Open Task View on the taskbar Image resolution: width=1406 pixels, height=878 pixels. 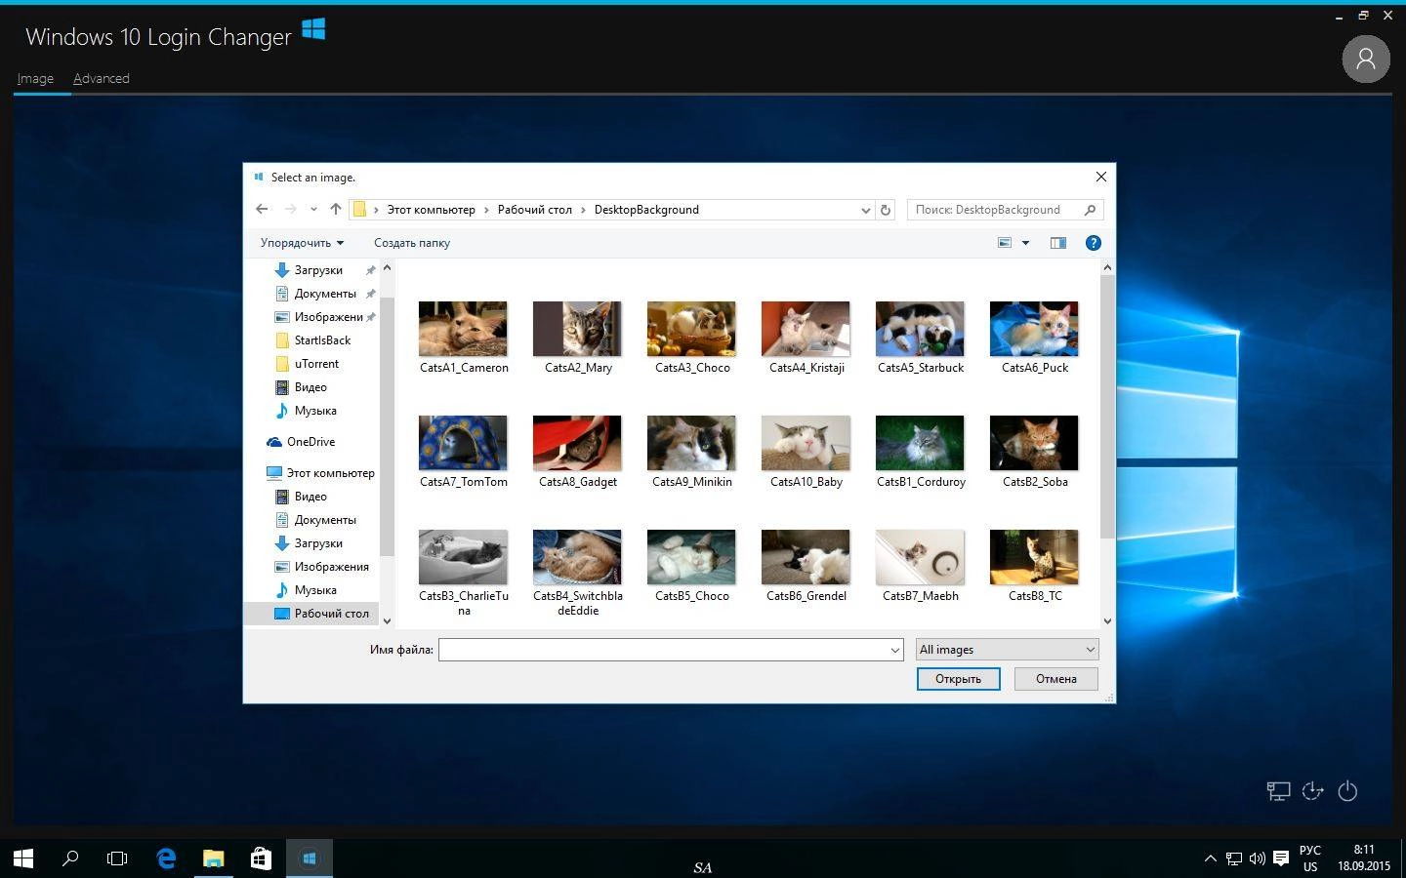[x=117, y=858]
